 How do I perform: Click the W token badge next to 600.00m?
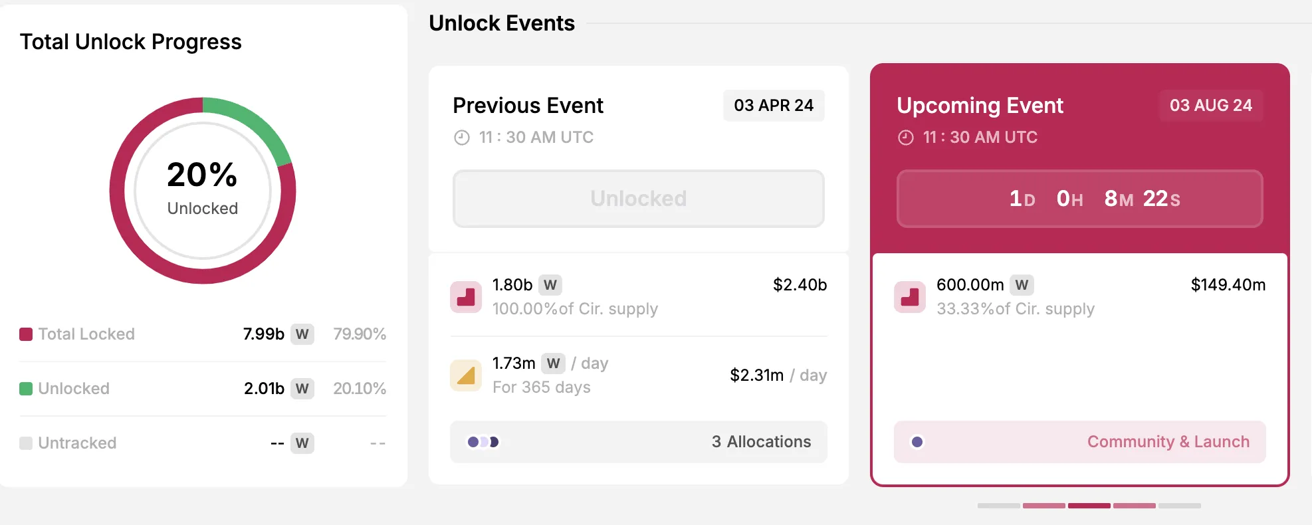click(x=1022, y=285)
